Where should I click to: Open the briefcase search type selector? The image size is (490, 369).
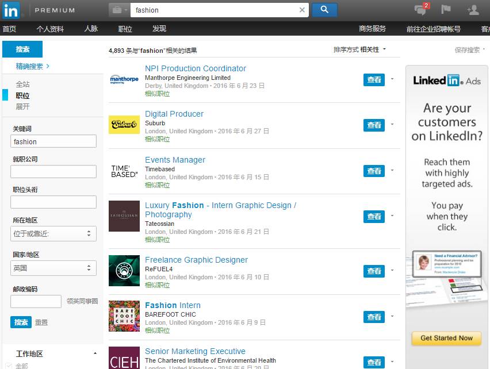point(120,10)
